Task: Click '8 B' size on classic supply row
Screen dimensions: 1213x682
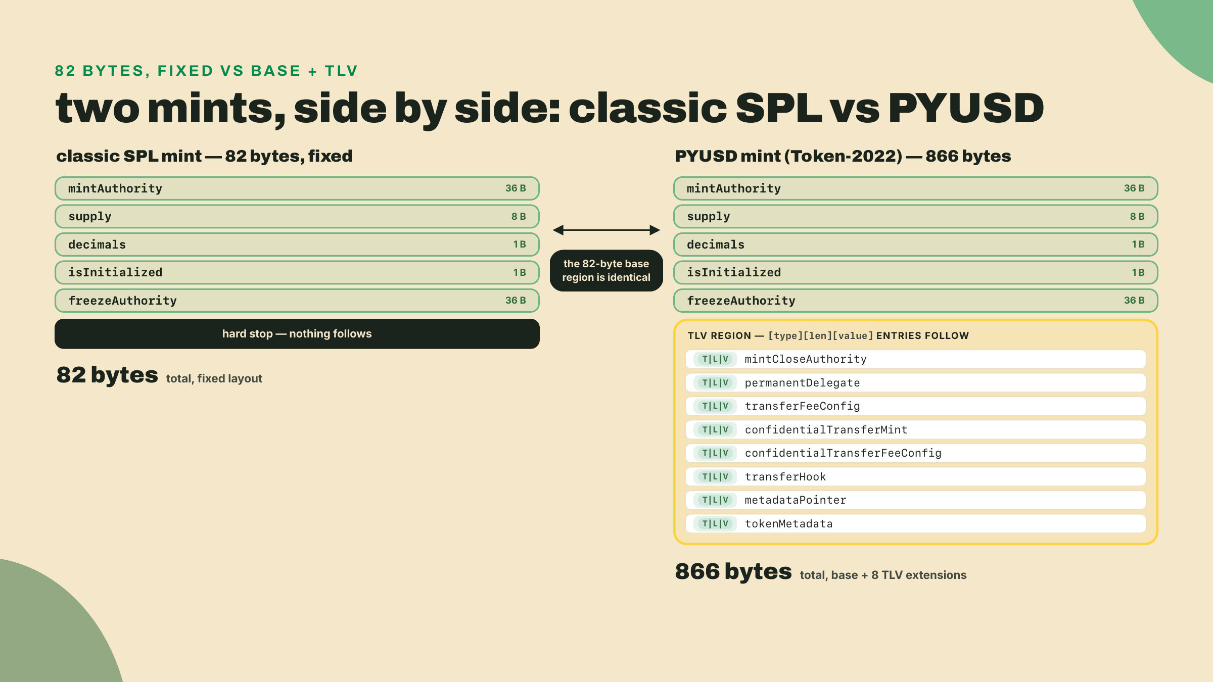Action: (x=519, y=216)
